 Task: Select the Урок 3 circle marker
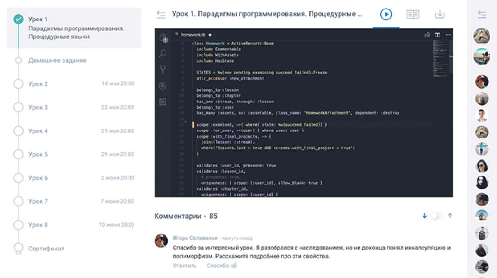(18, 107)
